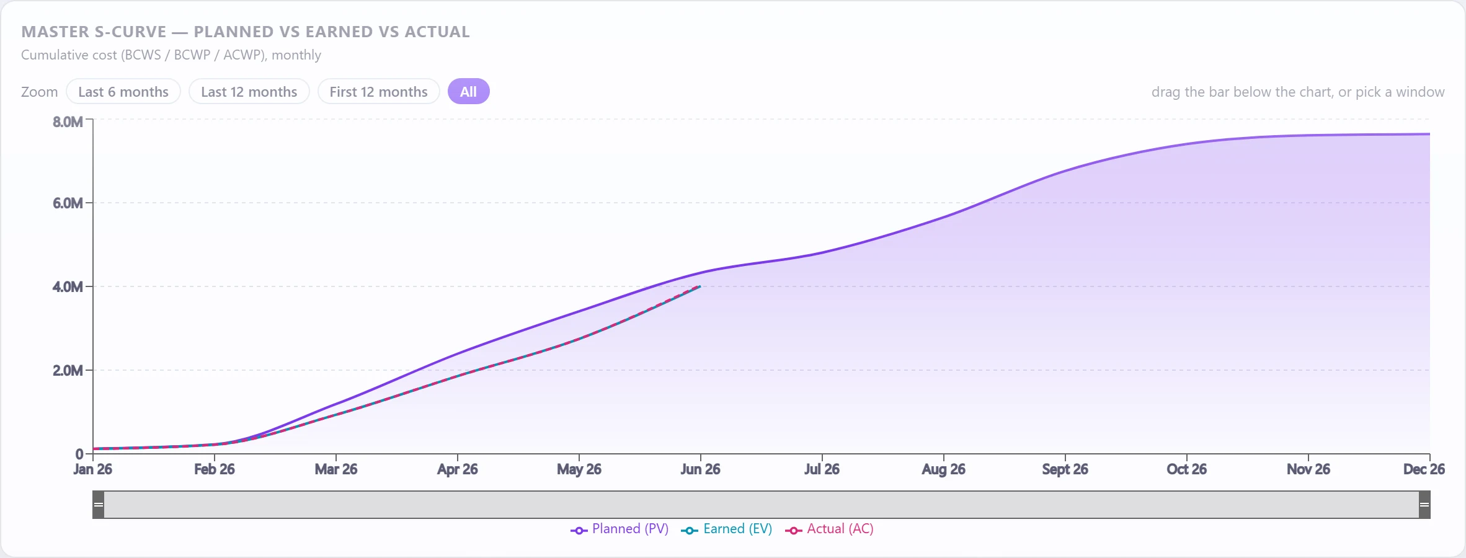Click the Dec 26 x-axis label
Image resolution: width=1466 pixels, height=558 pixels.
1424,469
